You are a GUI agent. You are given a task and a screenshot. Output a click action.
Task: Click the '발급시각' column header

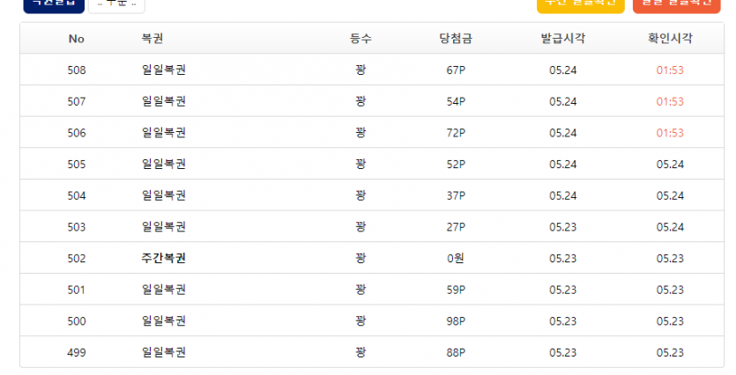(562, 39)
